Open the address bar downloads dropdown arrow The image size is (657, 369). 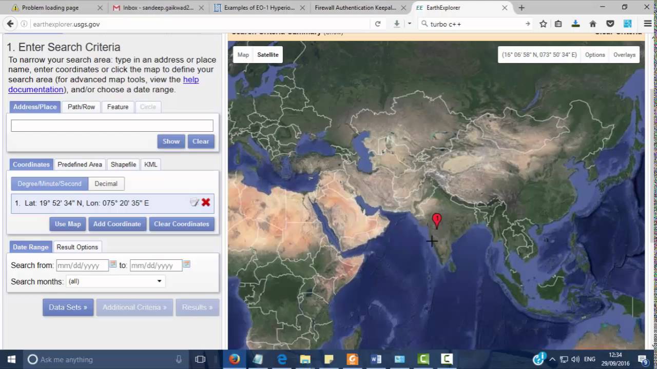409,24
